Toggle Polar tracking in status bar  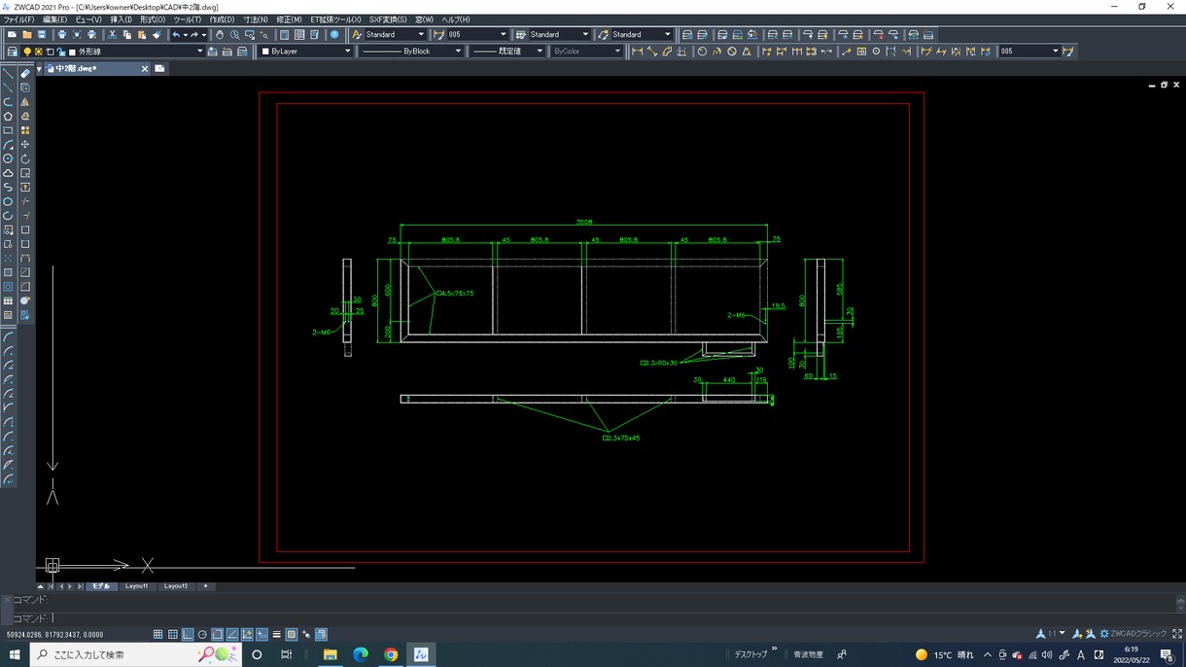(x=202, y=635)
